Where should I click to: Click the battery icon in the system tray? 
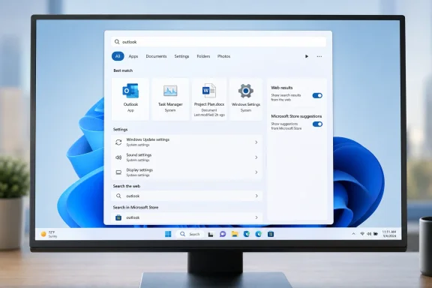[x=376, y=234]
